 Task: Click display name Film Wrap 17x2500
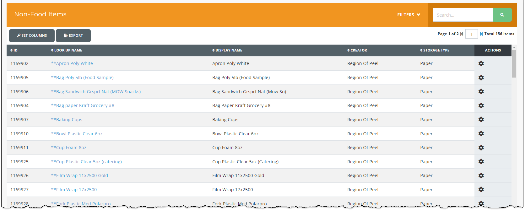pyautogui.click(x=232, y=190)
